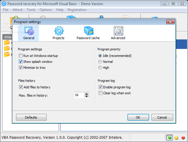Select the first folder in Attack panel
The image size is (188, 142).
[x=7, y=43]
